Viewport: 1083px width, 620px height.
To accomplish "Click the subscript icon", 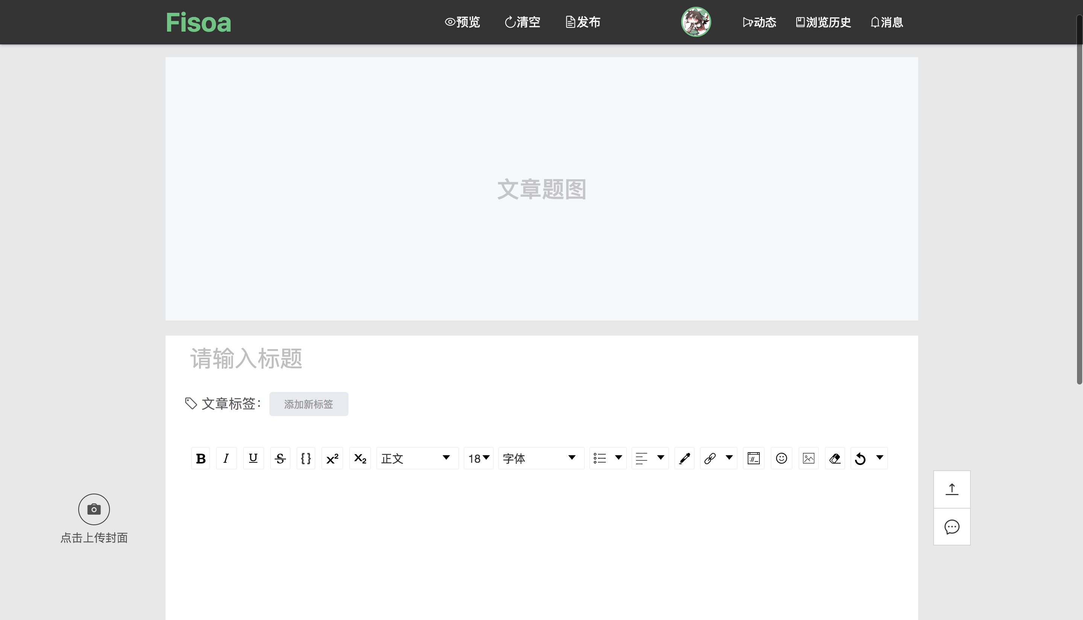I will coord(360,459).
